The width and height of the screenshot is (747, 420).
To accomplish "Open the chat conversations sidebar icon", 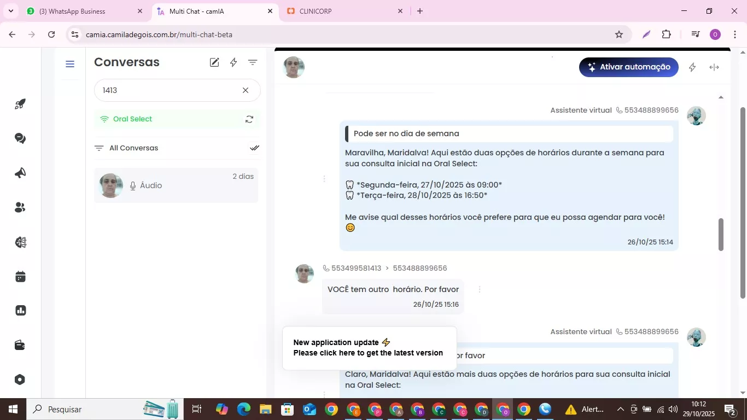I will click(x=20, y=138).
